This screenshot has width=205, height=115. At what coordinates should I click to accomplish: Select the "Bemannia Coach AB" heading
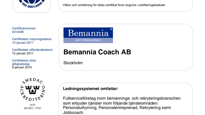(97, 52)
